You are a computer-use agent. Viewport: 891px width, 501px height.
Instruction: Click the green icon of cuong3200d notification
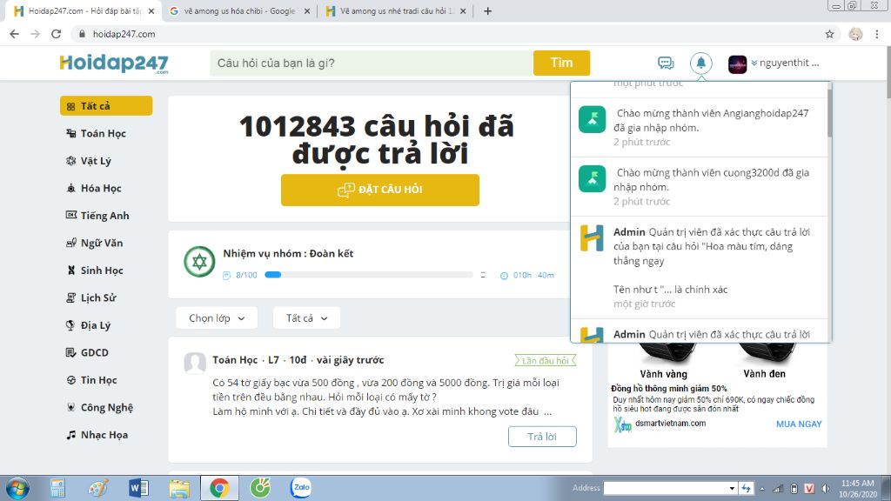(x=592, y=179)
